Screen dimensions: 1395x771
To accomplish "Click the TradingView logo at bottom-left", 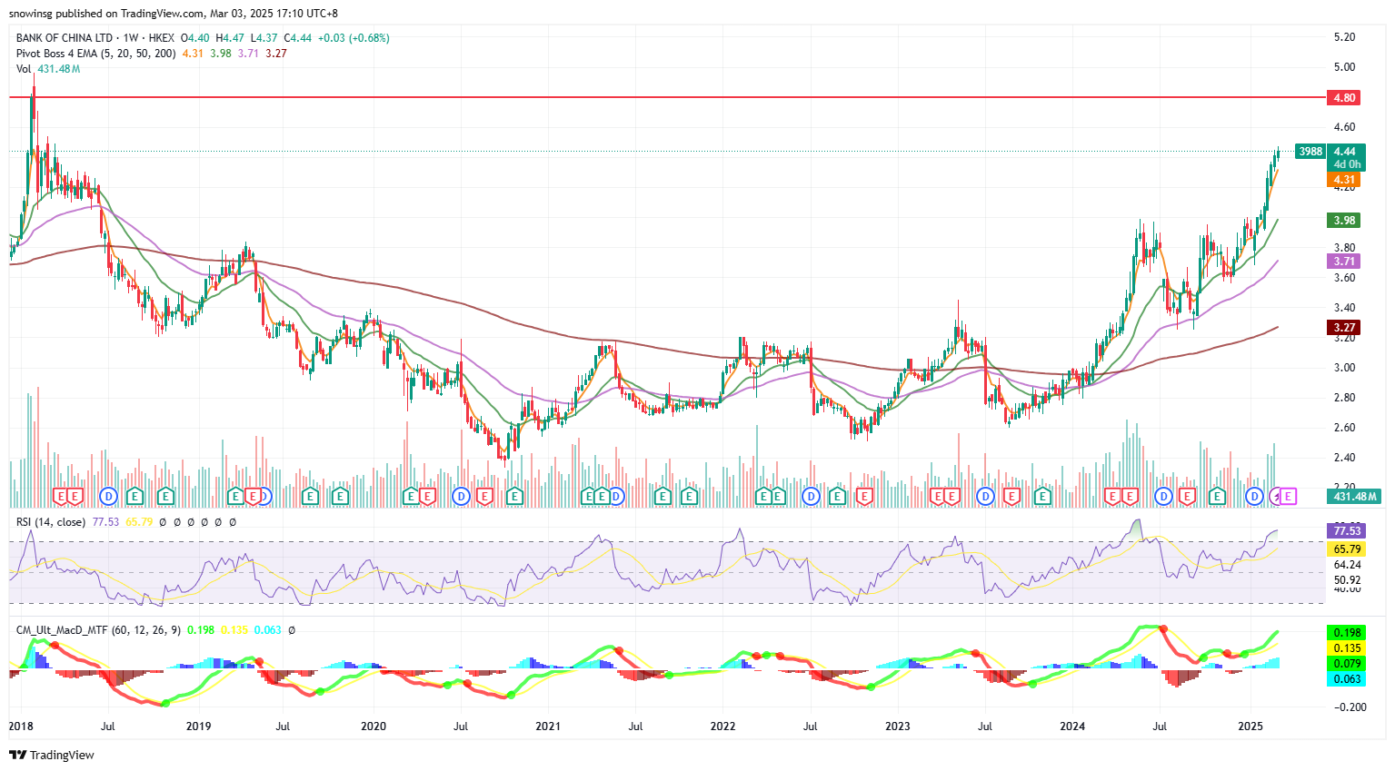I will coord(52,755).
